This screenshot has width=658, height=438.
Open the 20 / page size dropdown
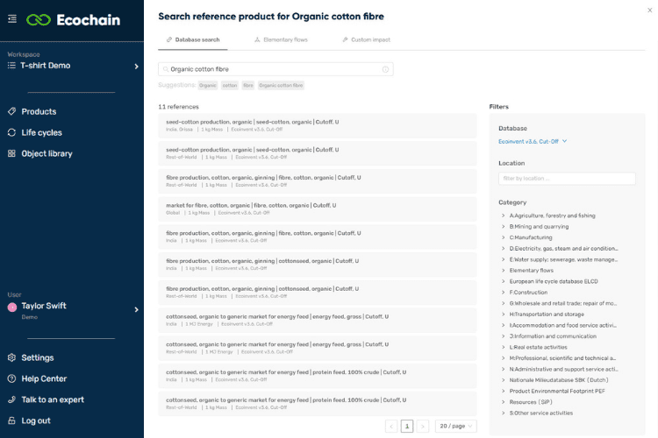click(456, 426)
